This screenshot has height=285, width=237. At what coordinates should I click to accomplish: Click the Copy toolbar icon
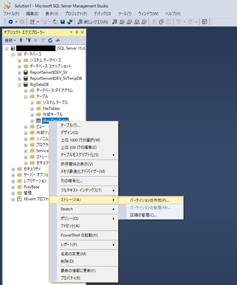[161, 22]
